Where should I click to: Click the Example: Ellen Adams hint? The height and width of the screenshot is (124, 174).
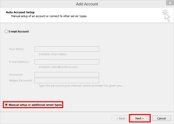(53, 54)
